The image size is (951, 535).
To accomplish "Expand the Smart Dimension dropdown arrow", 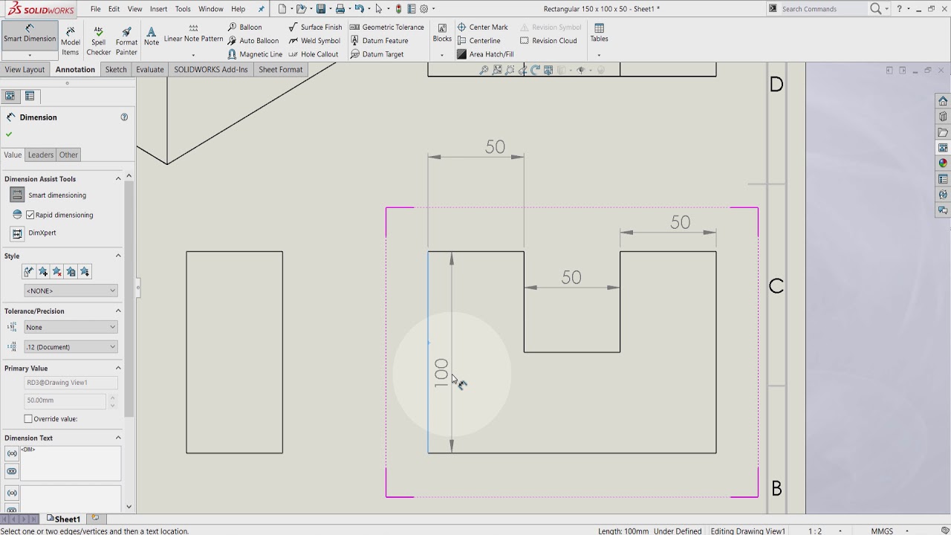I will (x=30, y=56).
